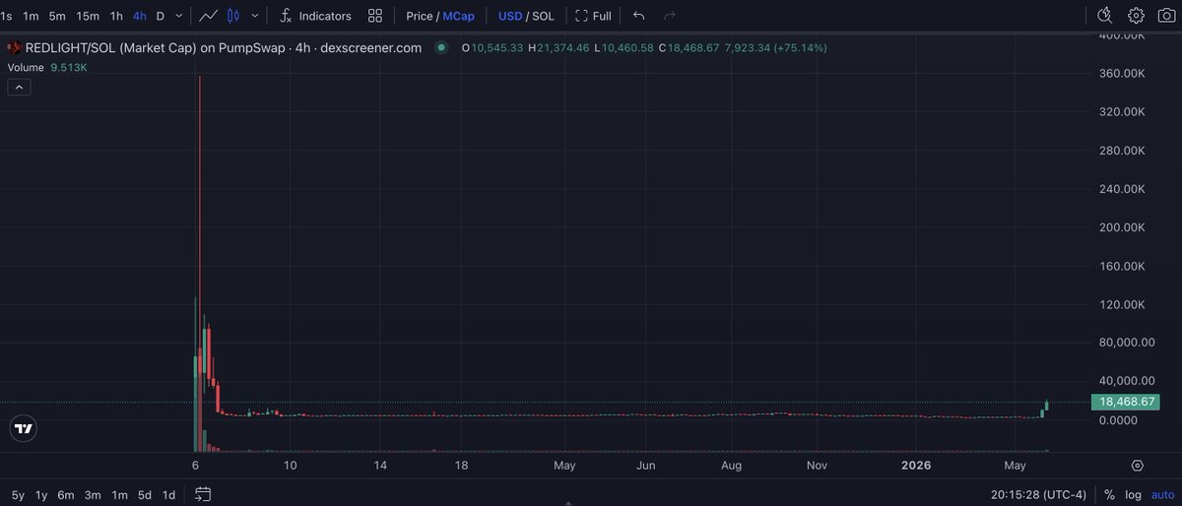Open the quick search magnifier icon
This screenshot has width=1182, height=506.
(1104, 16)
